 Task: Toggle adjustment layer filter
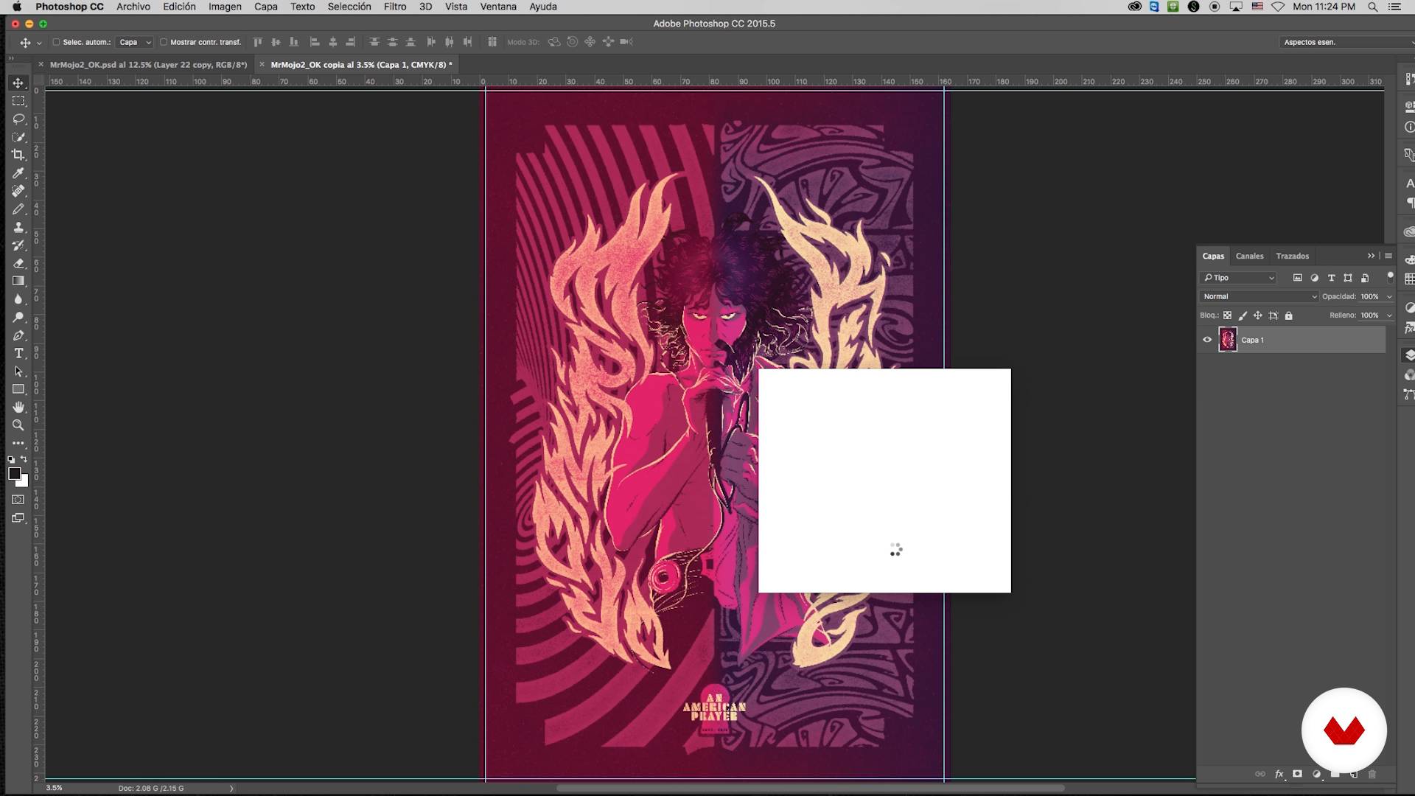coord(1315,278)
